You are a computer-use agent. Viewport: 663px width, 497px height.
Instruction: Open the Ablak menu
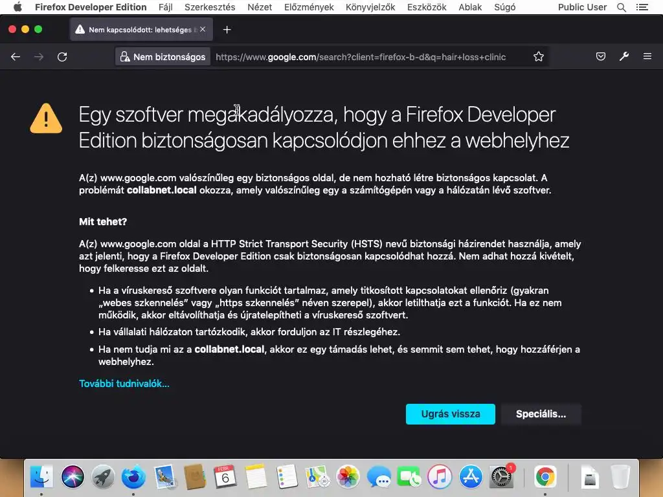tap(470, 7)
